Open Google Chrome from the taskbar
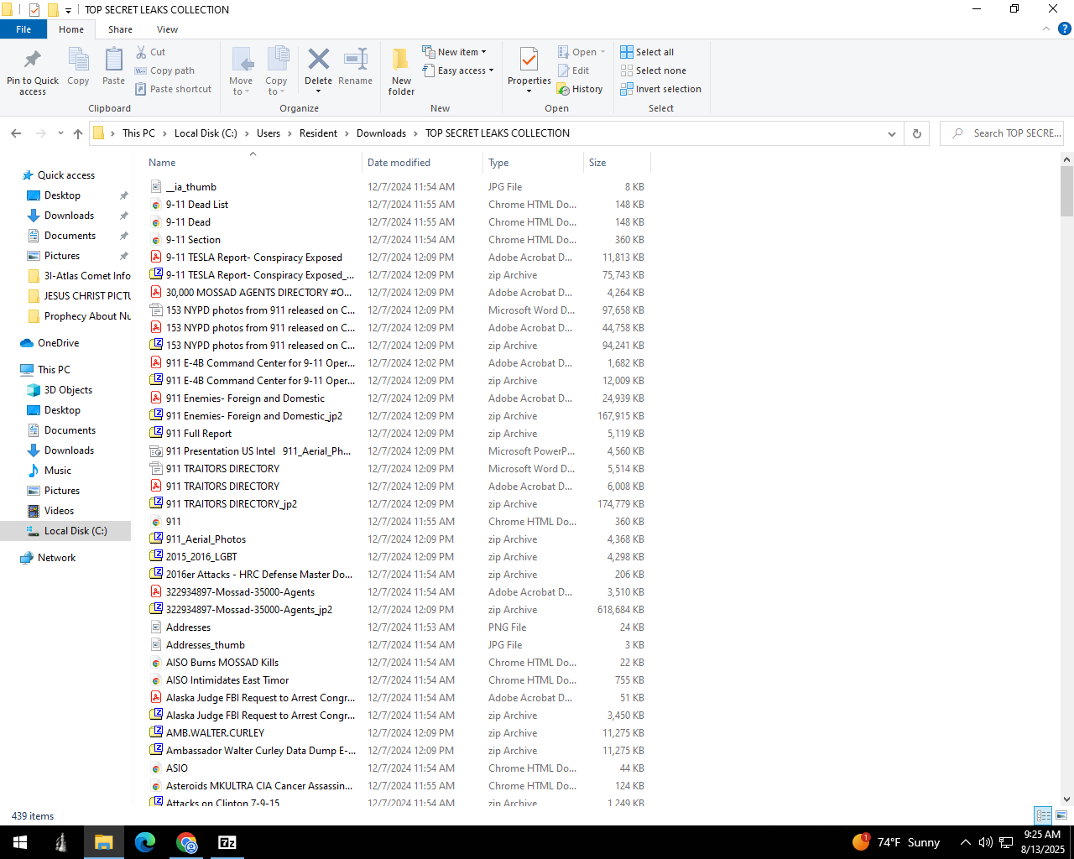 click(x=186, y=842)
